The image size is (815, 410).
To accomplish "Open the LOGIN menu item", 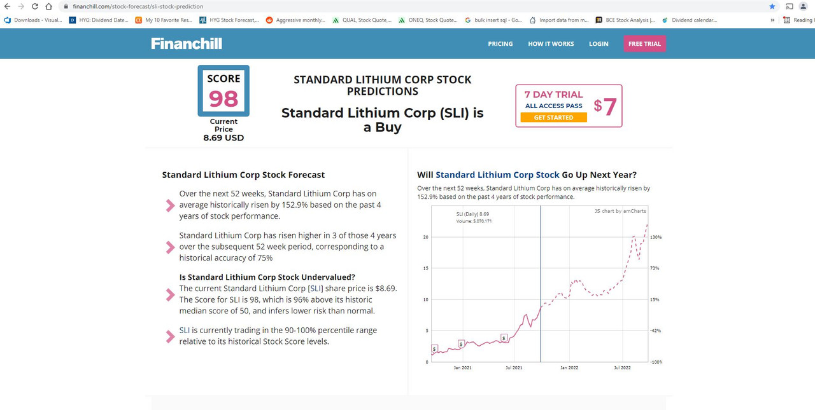I will pos(599,44).
